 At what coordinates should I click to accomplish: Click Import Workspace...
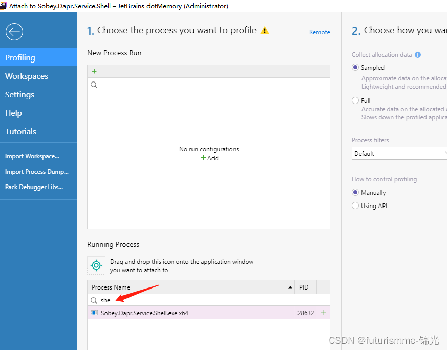pos(32,156)
